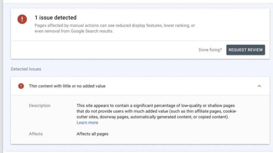Click the "Description" field label
273x153 pixels.
tap(39, 106)
